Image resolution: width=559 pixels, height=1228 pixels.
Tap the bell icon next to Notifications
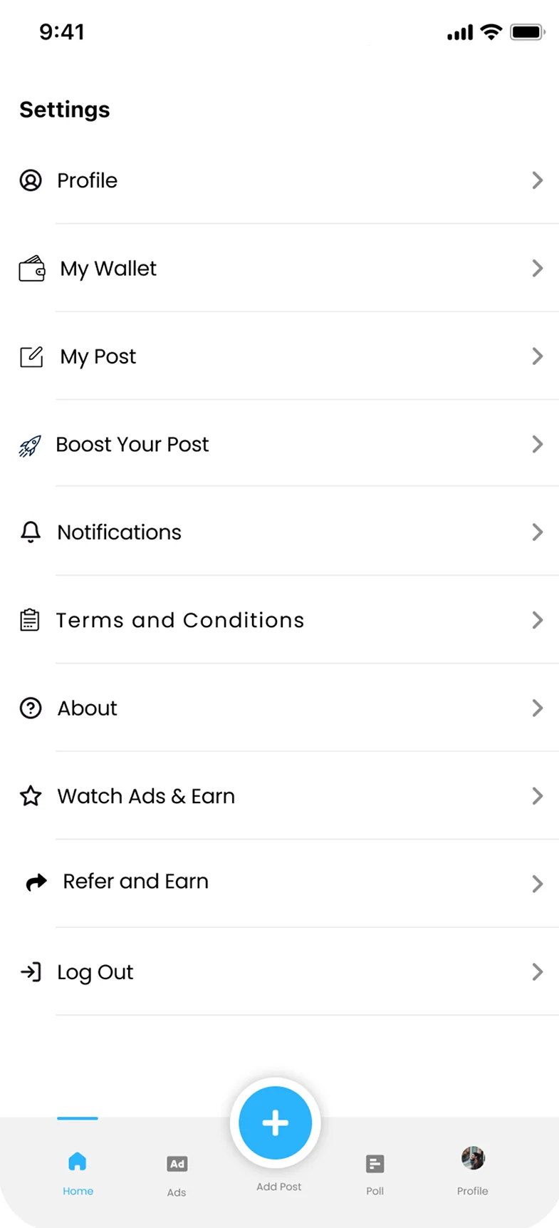point(31,532)
